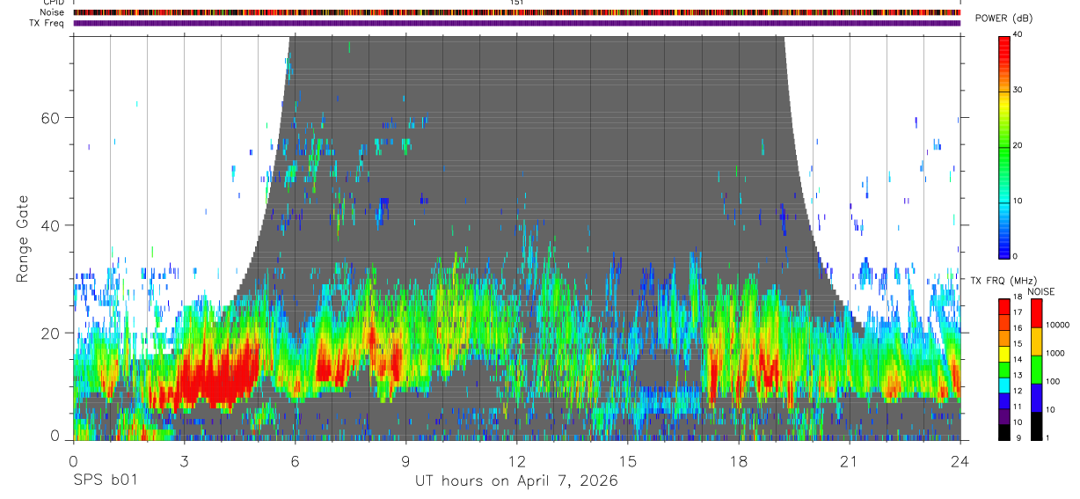Click the purple TX Freq strip
Image resolution: width=1080 pixels, height=499 pixels.
(x=517, y=23)
